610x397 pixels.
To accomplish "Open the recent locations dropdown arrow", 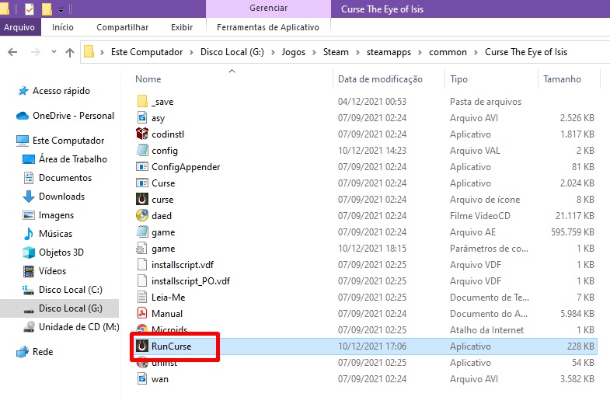I will click(x=54, y=52).
